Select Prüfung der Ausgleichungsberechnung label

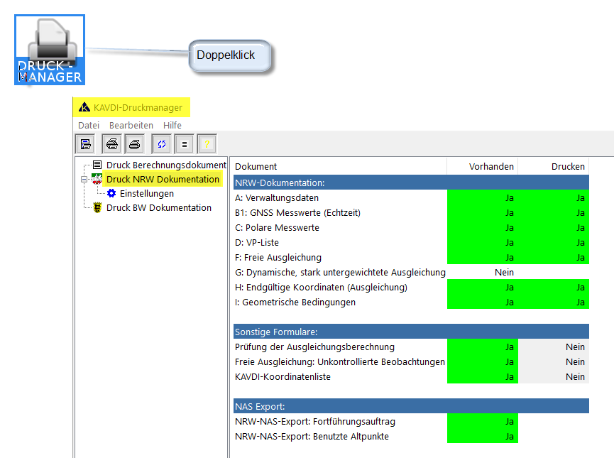tap(314, 347)
